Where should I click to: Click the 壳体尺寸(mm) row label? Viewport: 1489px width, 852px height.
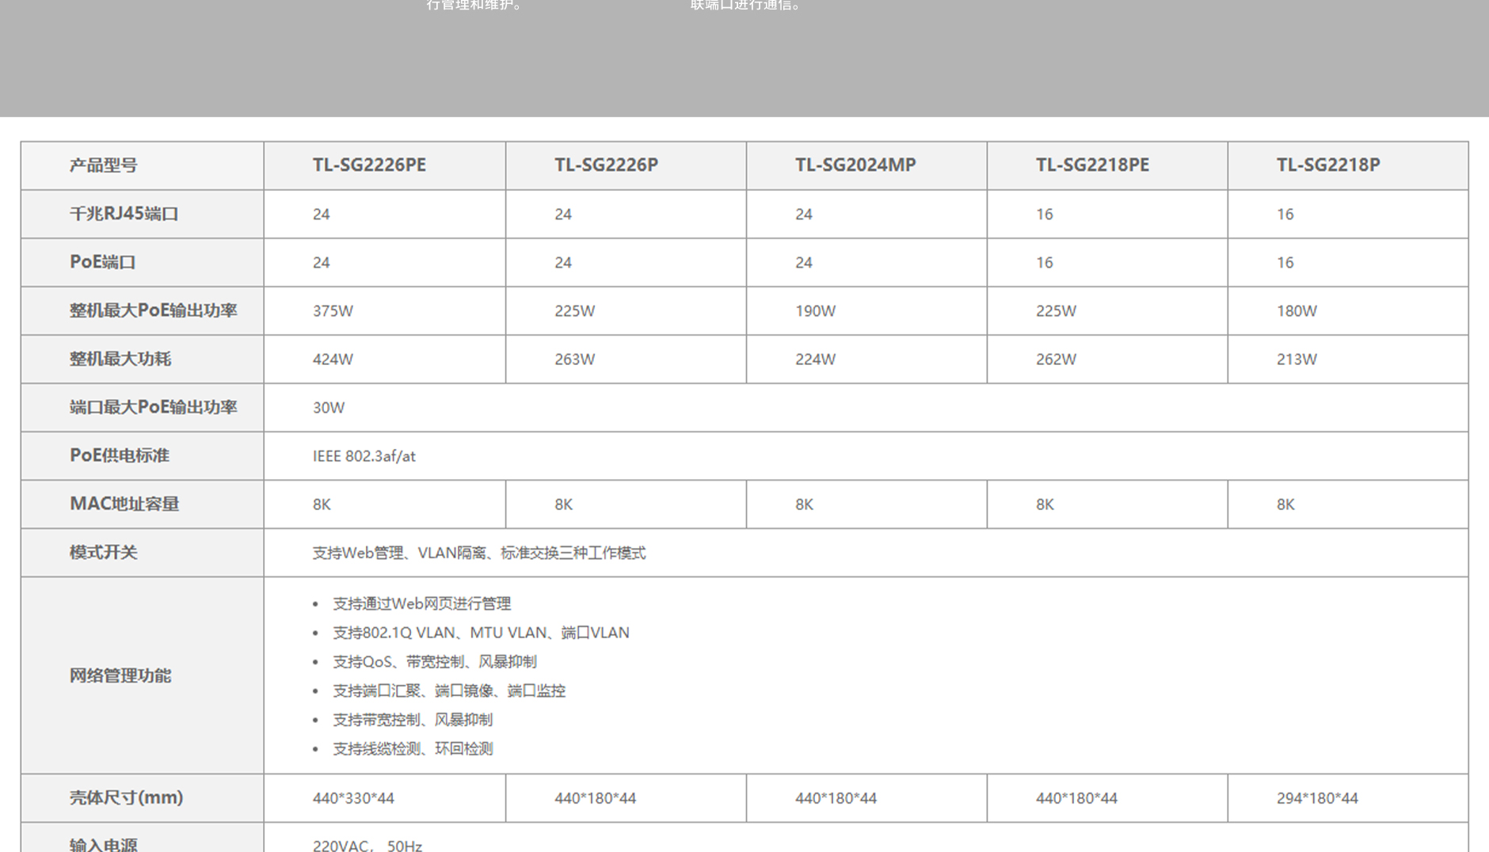coord(126,797)
